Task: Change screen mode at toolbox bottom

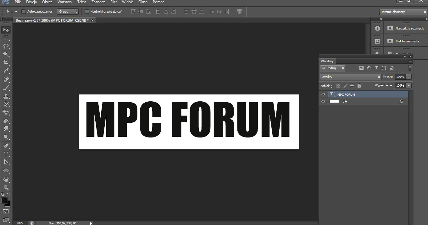Action: tap(6, 220)
